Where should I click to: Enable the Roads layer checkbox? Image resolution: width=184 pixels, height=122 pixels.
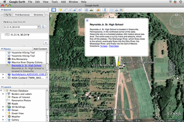pos(7,104)
